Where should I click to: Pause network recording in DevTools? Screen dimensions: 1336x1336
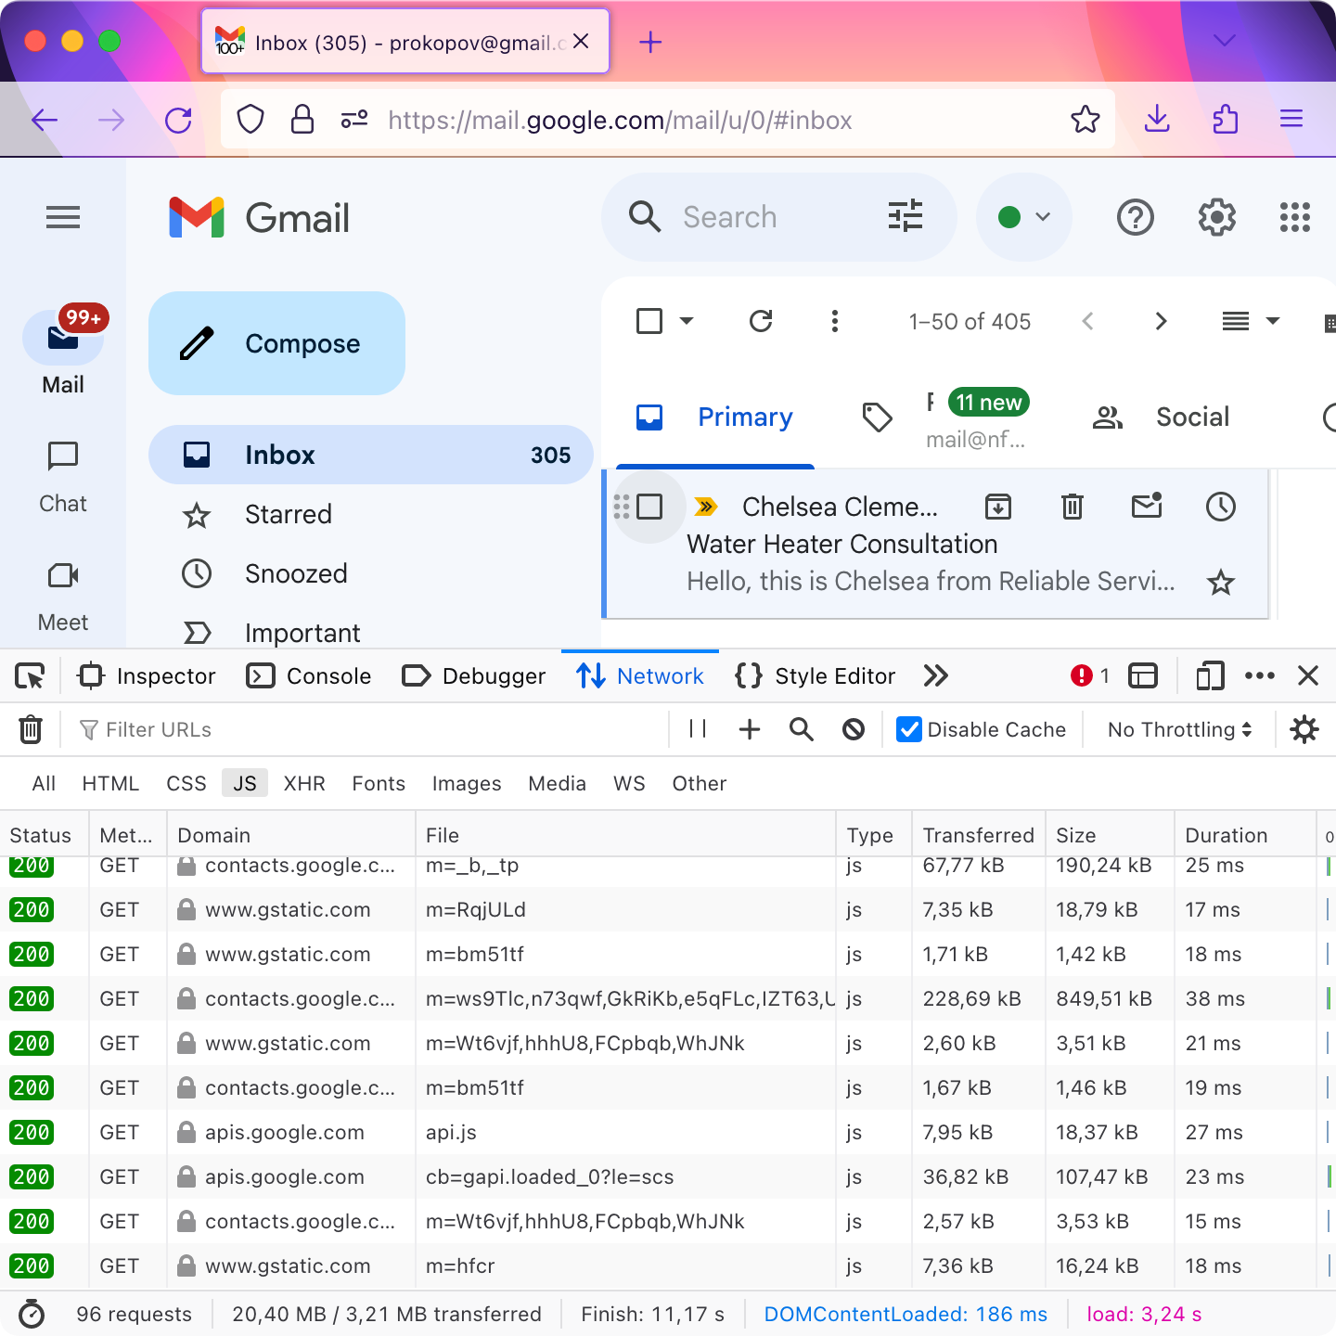[x=698, y=730]
